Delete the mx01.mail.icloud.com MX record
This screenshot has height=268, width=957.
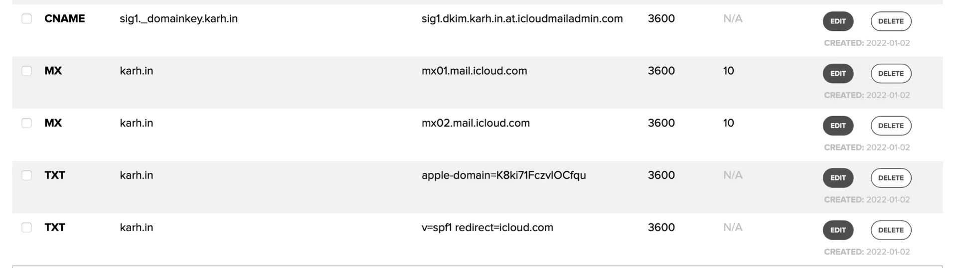click(x=891, y=74)
